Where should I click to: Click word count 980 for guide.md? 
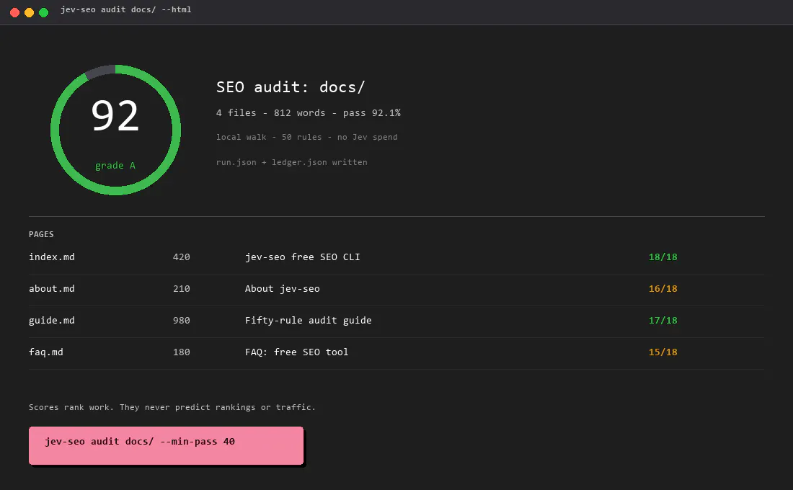coord(182,320)
